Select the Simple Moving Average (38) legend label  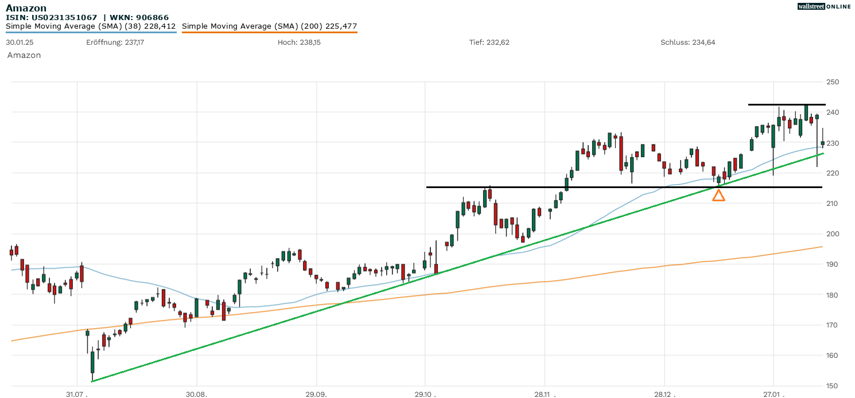click(x=91, y=26)
